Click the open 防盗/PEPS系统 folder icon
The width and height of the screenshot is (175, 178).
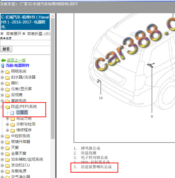8,107
